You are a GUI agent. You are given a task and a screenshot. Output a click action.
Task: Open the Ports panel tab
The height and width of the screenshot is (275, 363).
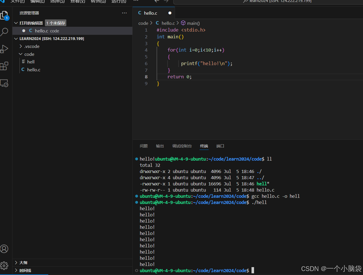coord(220,146)
